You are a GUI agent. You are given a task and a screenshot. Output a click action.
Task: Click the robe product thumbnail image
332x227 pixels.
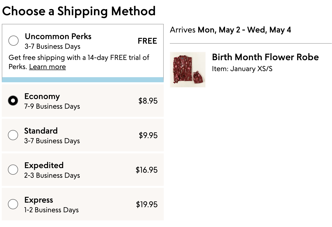coord(188,70)
